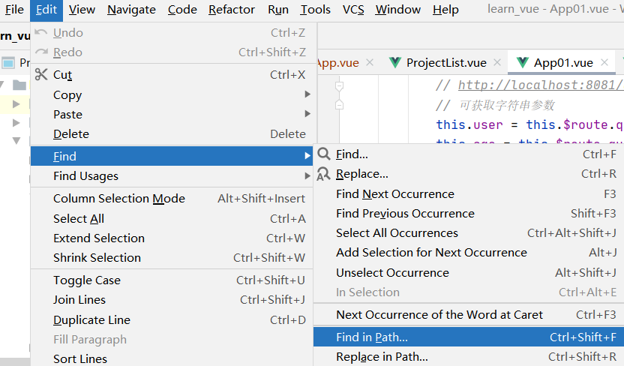Click the Replace icon in submenu
The width and height of the screenshot is (624, 366).
click(324, 174)
